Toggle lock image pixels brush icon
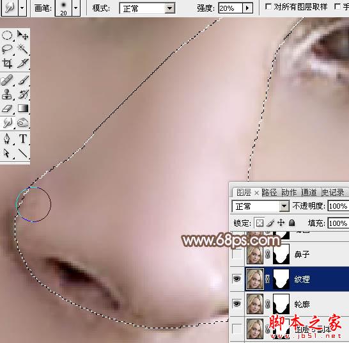 click(x=270, y=223)
